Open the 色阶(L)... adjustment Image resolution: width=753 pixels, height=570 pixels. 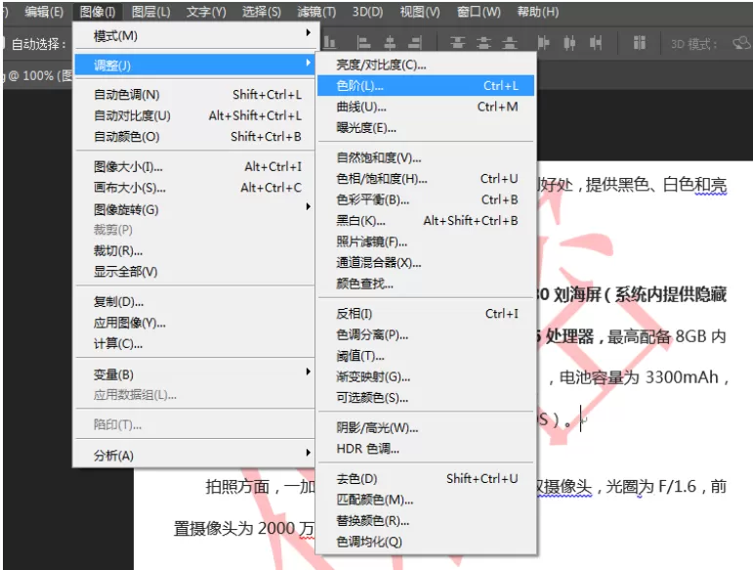[x=426, y=85]
